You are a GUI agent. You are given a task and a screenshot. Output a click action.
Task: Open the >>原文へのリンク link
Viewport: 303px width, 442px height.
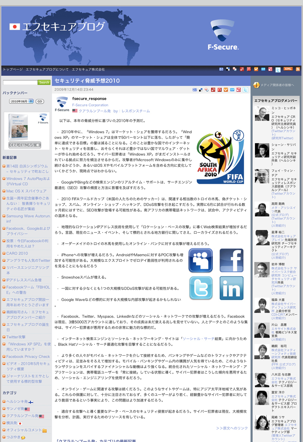[x=232, y=428]
